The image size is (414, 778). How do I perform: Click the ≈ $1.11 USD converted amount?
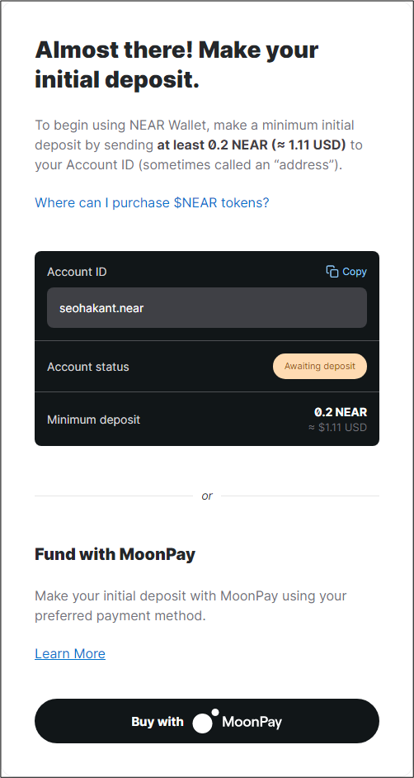338,427
